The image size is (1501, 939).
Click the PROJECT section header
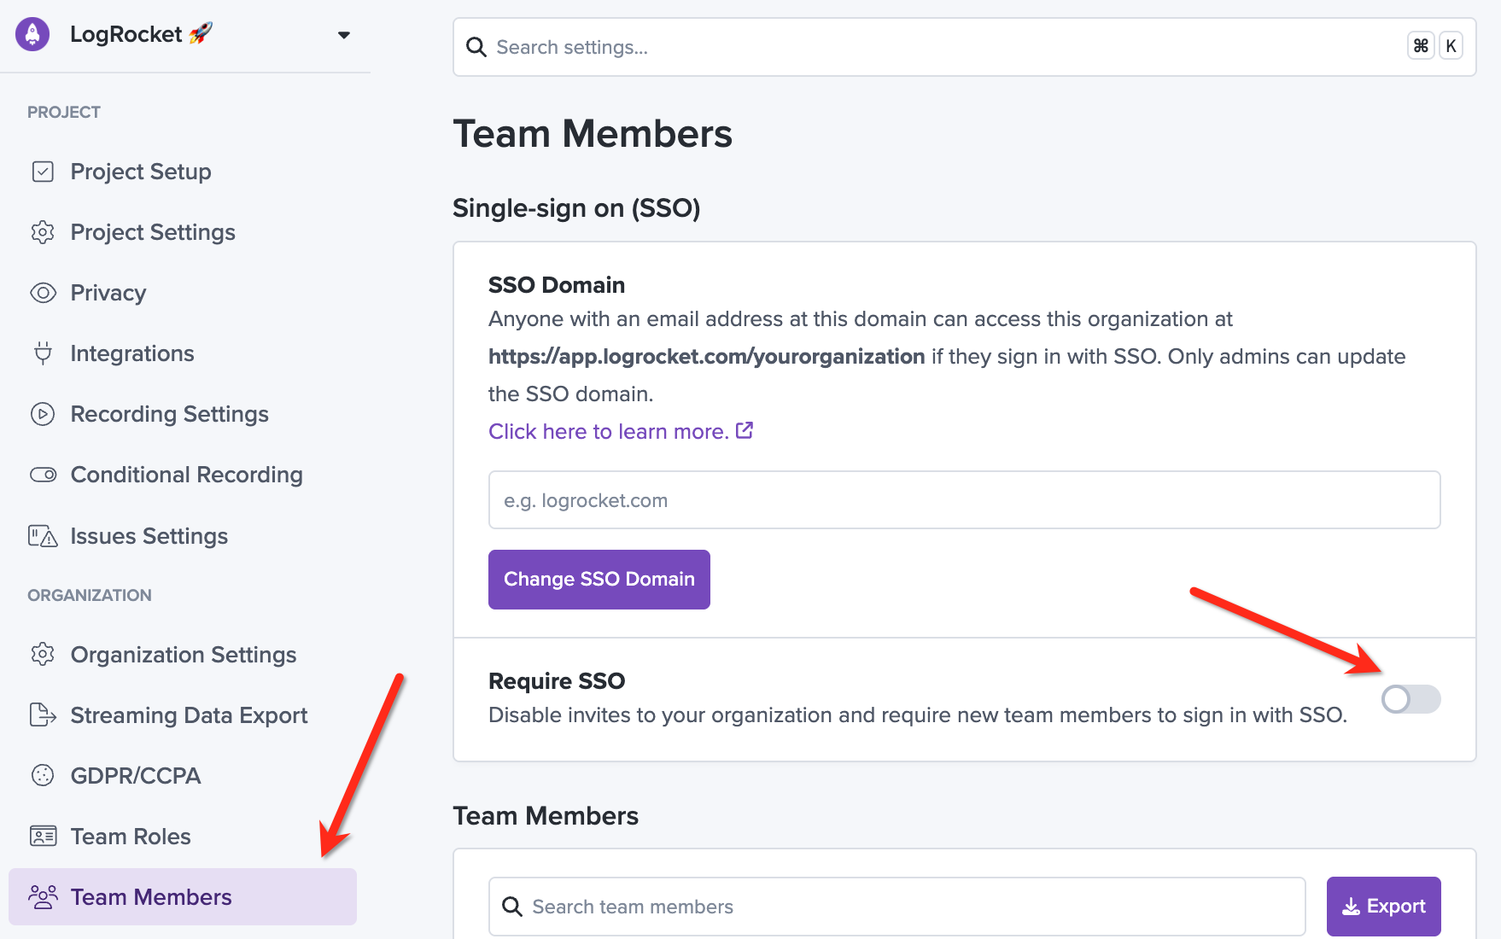point(64,113)
